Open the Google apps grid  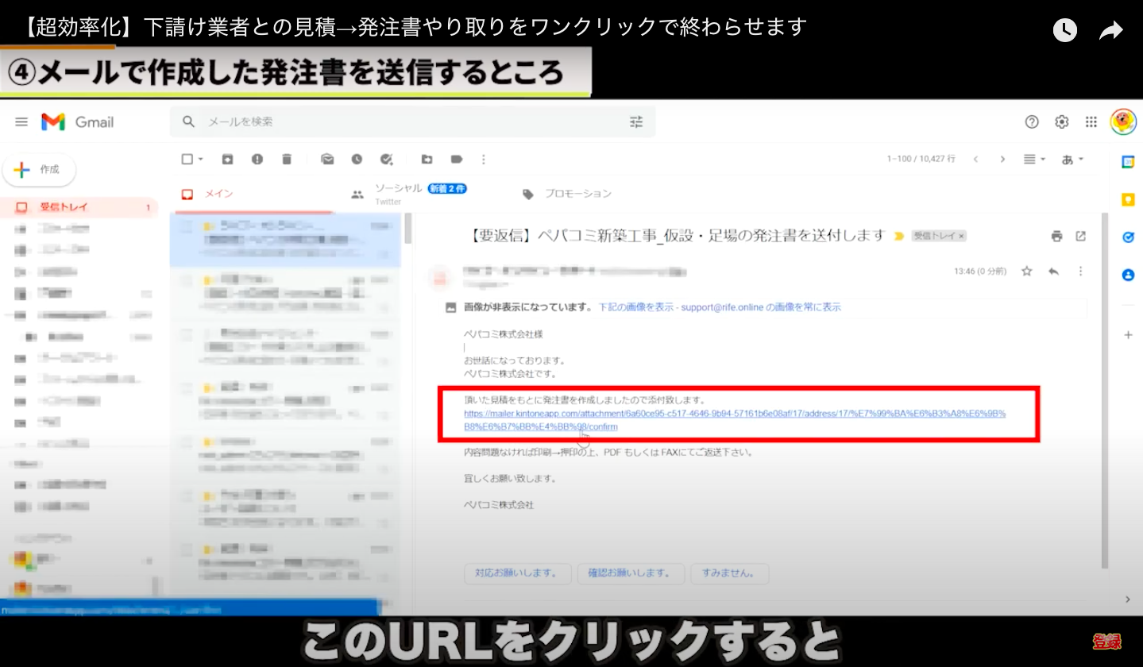coord(1091,121)
